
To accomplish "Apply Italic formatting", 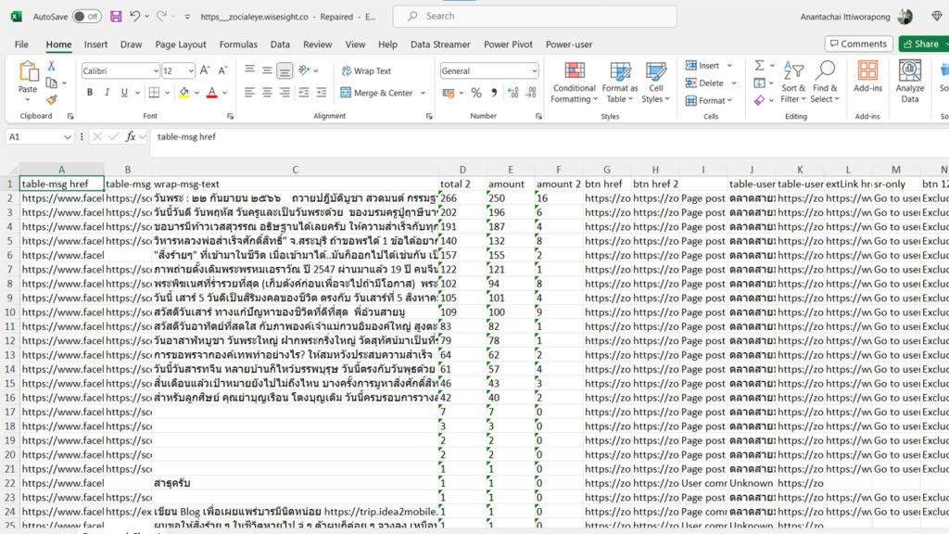I will click(x=108, y=93).
